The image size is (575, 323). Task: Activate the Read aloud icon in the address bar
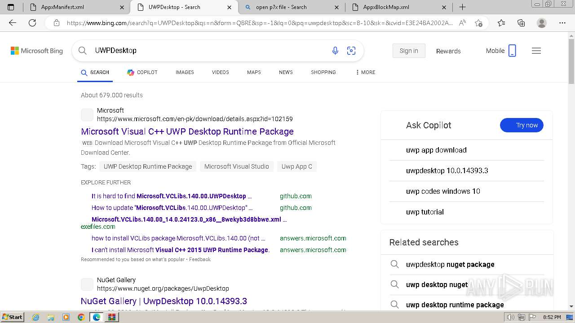click(462, 23)
